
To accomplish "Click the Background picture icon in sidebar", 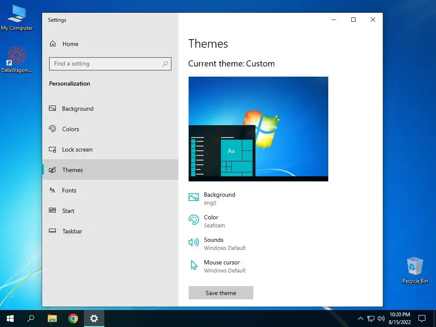I will pos(52,109).
